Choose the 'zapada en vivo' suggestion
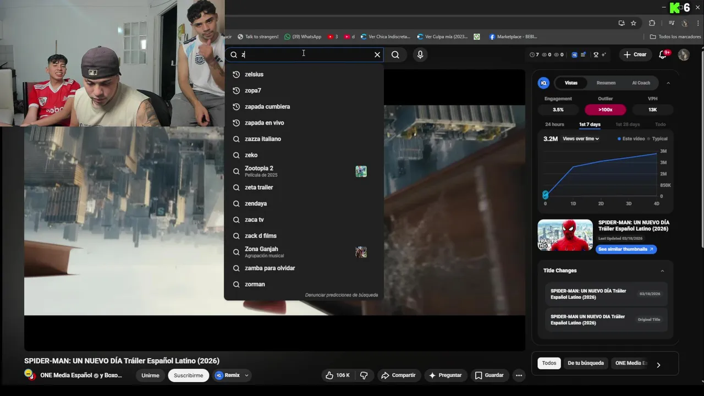 pos(304,123)
